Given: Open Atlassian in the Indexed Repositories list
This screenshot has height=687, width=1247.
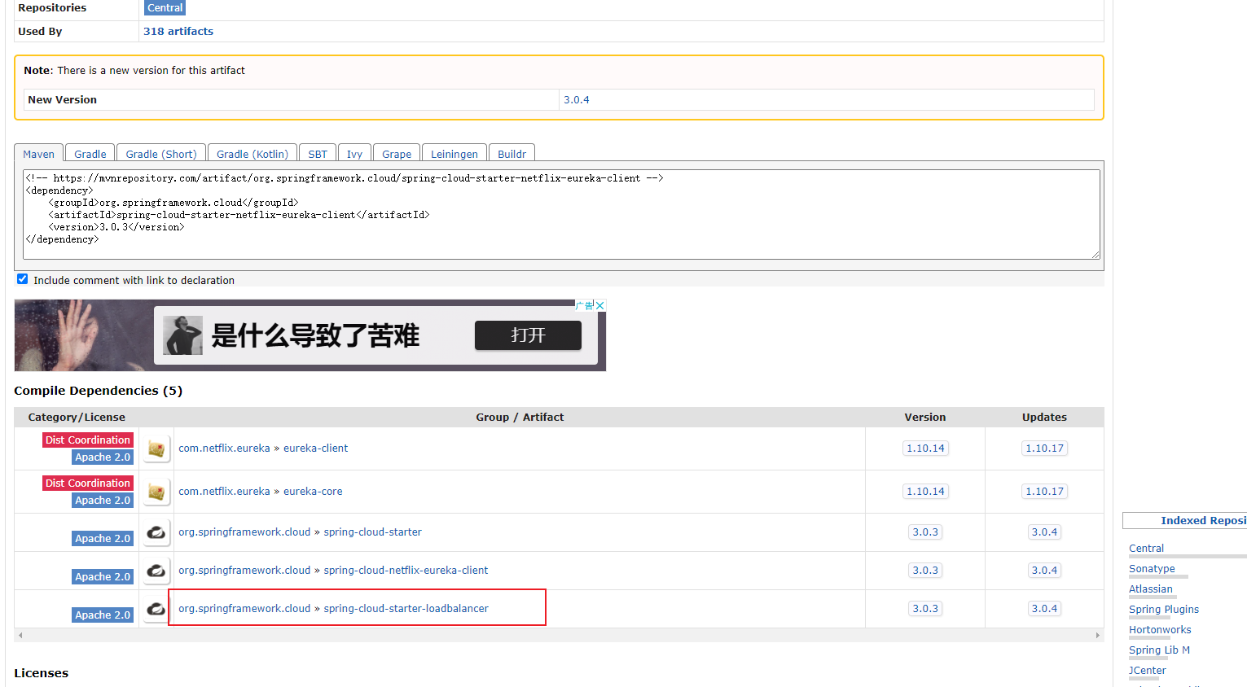Looking at the screenshot, I should 1151,589.
